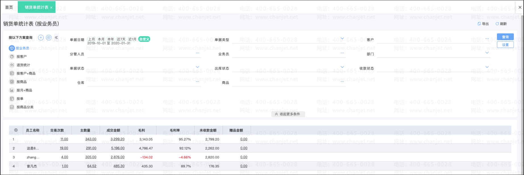Image resolution: width=524 pixels, height=175 pixels.
Task: Filter date by 本月
Action: coord(101,39)
